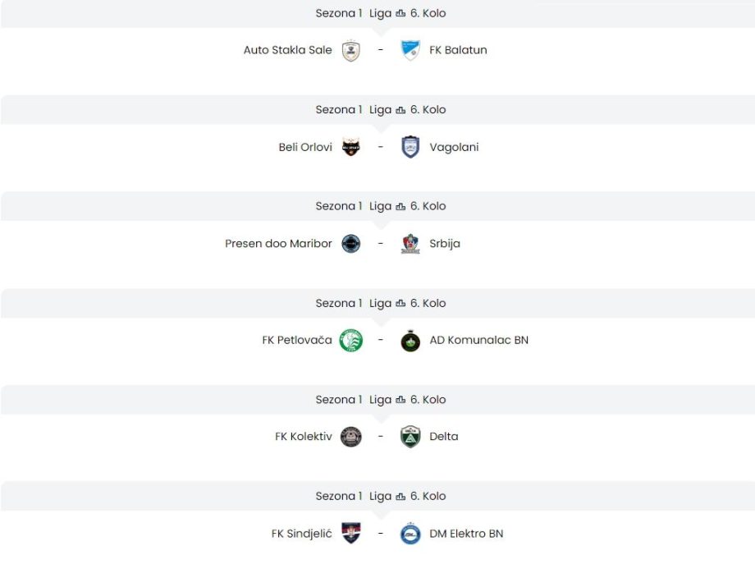The height and width of the screenshot is (569, 755).
Task: Select the Beli Orlovi team name
Action: coord(305,147)
